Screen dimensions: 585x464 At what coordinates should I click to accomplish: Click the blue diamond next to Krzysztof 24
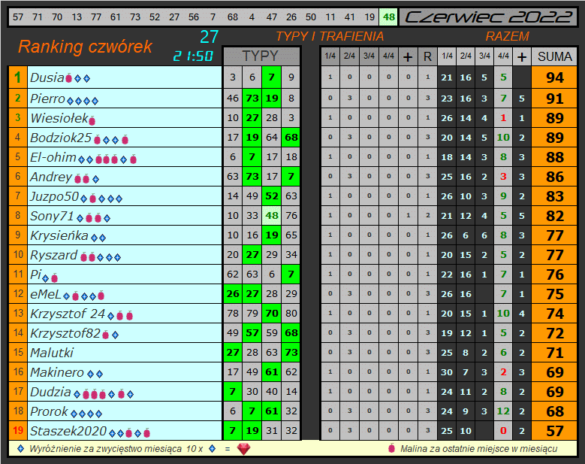coord(111,316)
